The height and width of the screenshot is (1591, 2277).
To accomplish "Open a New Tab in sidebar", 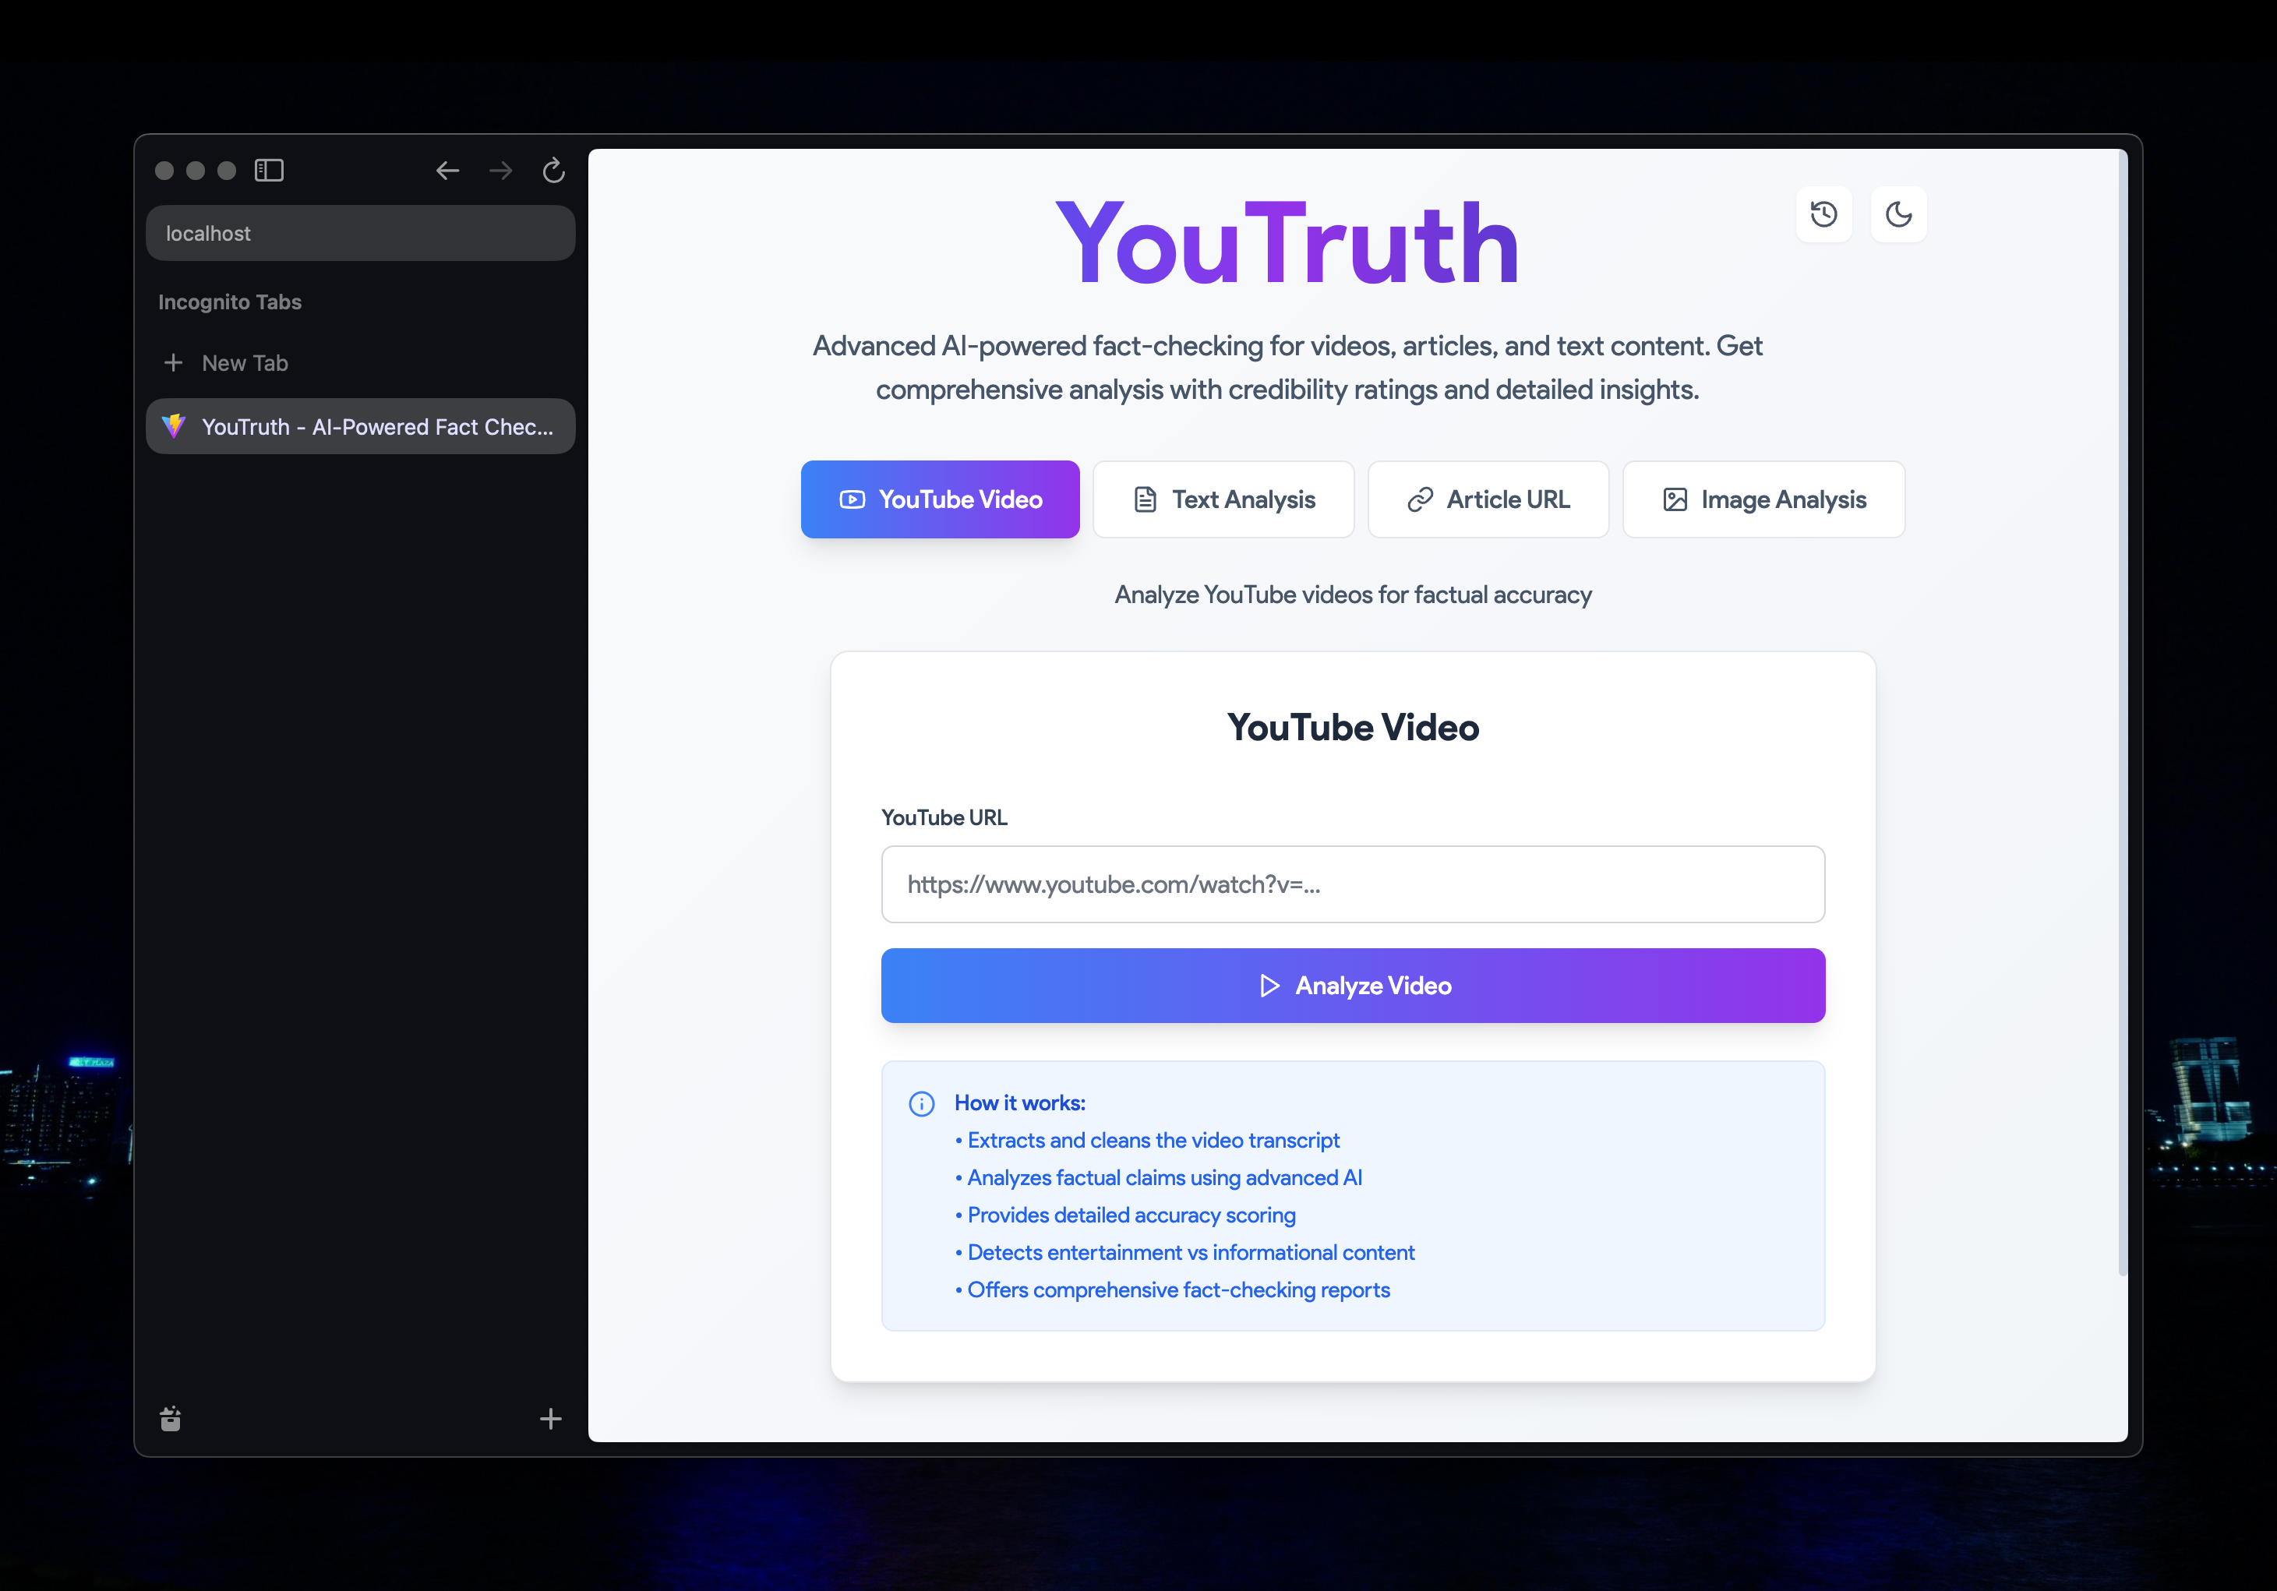I will coord(245,363).
